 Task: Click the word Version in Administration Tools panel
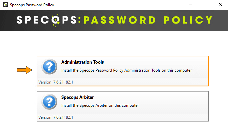45,82
